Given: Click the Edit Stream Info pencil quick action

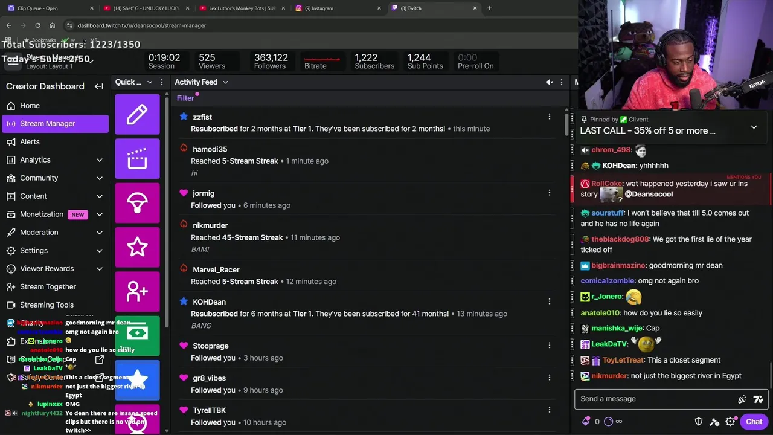Looking at the screenshot, I should [x=137, y=114].
